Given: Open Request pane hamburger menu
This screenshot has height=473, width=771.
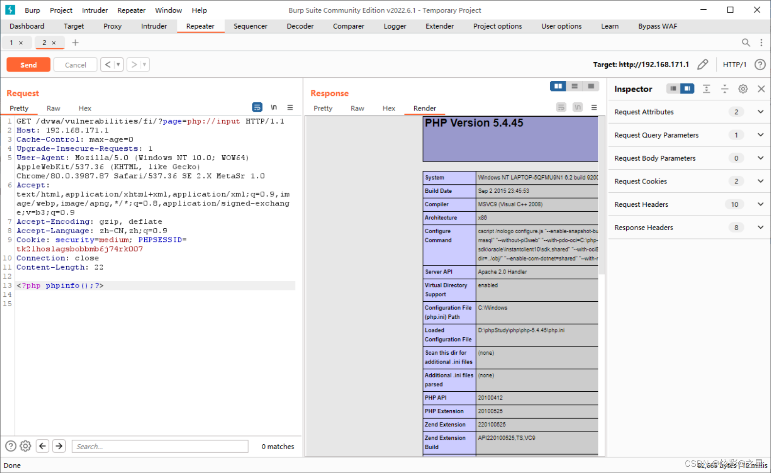Looking at the screenshot, I should [x=290, y=107].
